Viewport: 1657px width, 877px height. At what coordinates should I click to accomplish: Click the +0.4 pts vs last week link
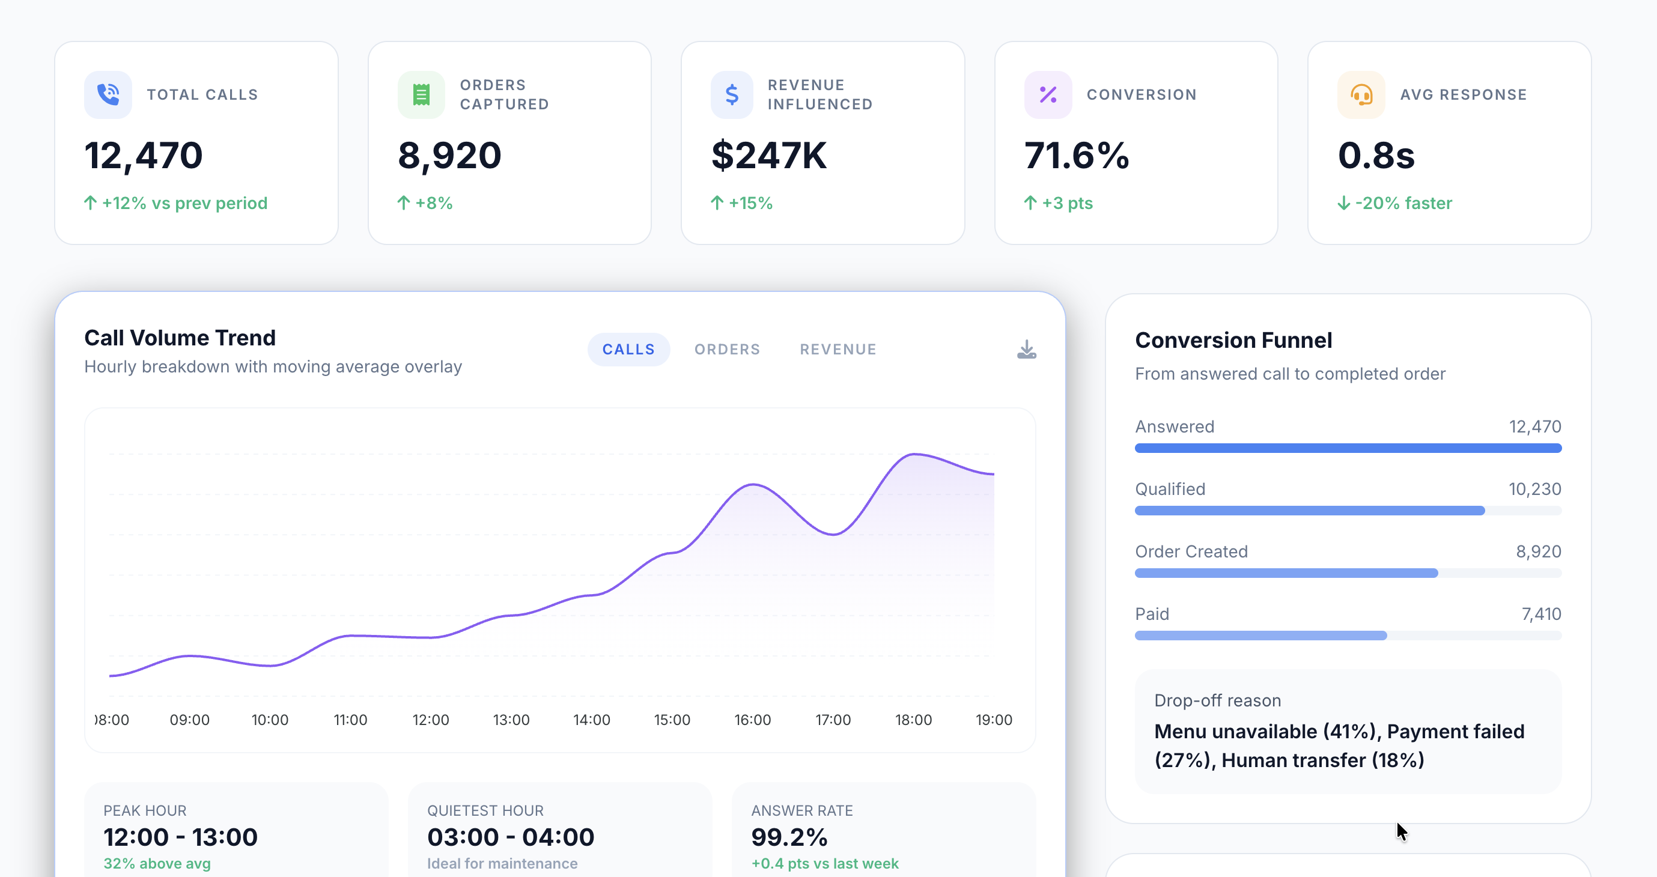pyautogui.click(x=825, y=864)
